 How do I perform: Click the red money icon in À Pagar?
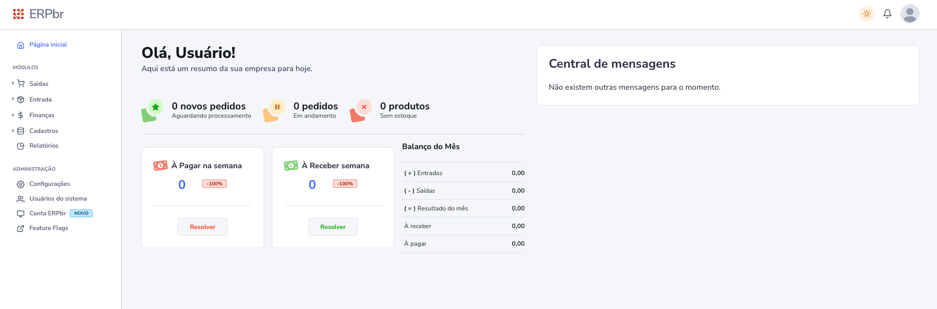(x=161, y=166)
